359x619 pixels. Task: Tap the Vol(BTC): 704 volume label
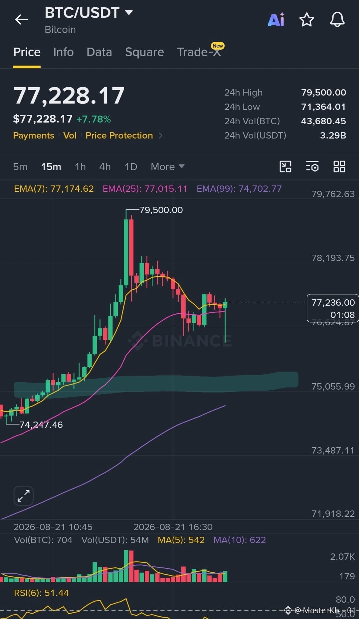[x=43, y=540]
